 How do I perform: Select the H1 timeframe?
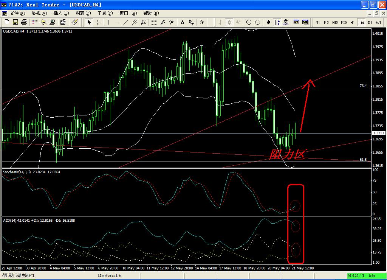click(x=353, y=22)
